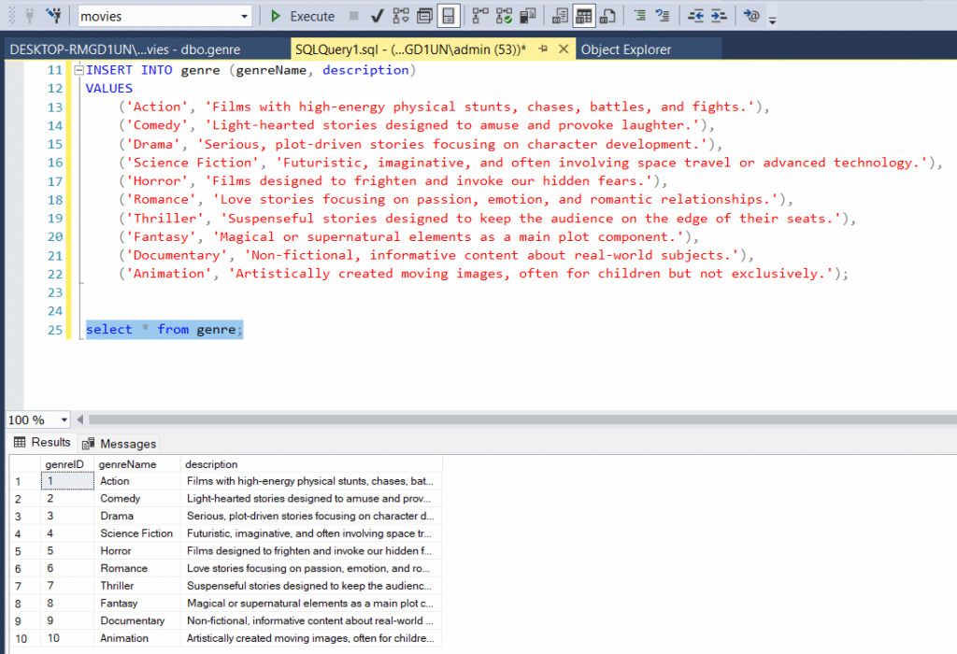
Task: Click the editor horizontal scrollbar track
Action: (522, 419)
